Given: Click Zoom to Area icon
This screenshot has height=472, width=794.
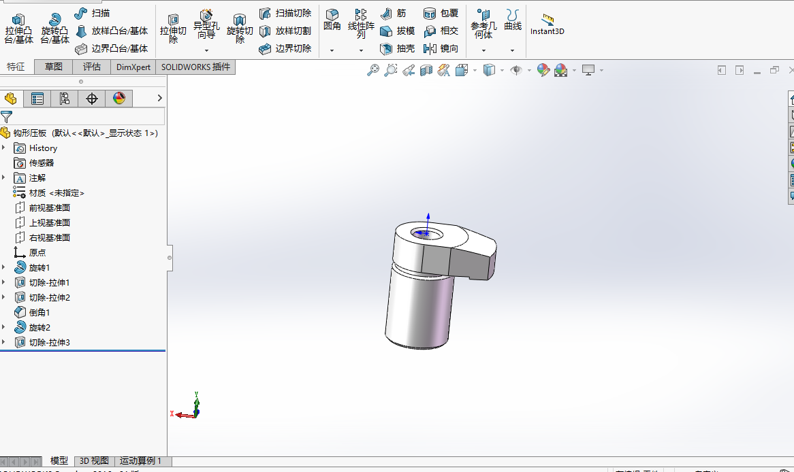Looking at the screenshot, I should [390, 70].
